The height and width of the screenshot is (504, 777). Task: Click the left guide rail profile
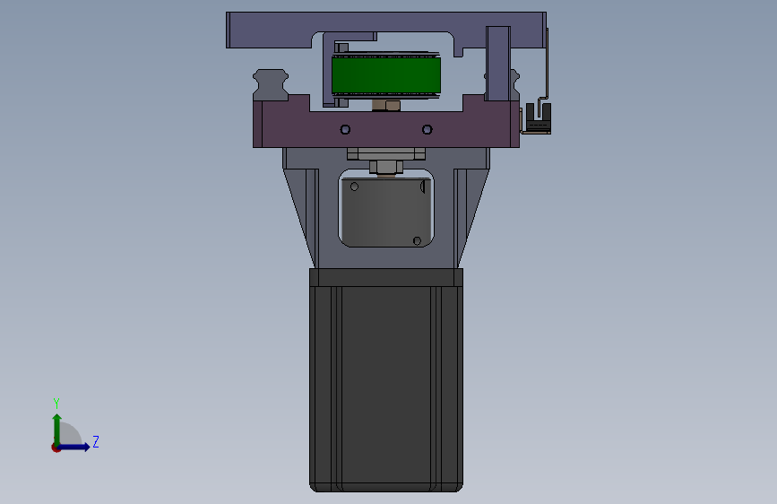coord(271,85)
